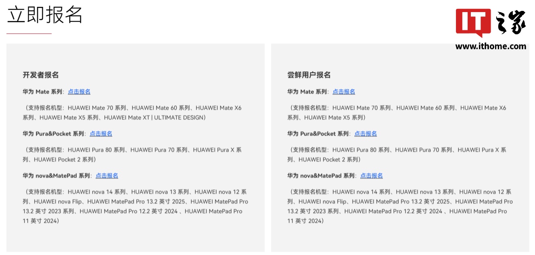Click 华为 nova&MatePad 系列 label in 尝鲜用户报名 panel
Screen dimensions: 535x255
[x=321, y=176]
